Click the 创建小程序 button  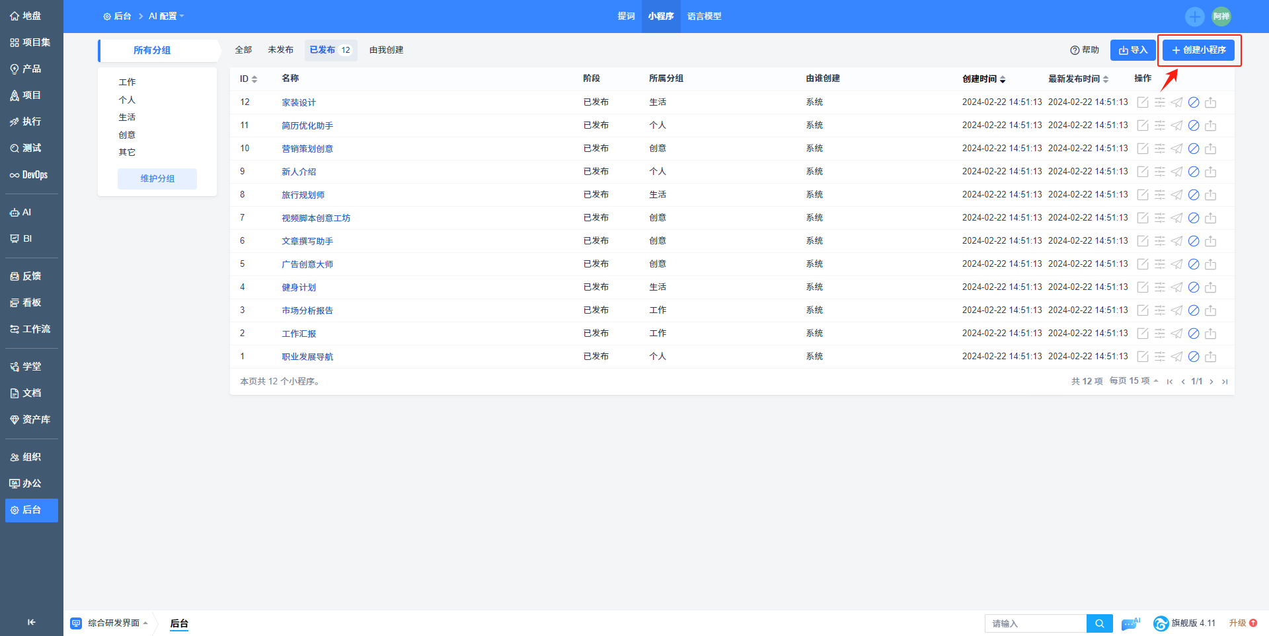tap(1198, 50)
